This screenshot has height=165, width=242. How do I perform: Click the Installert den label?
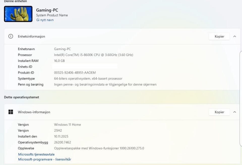[27, 136]
